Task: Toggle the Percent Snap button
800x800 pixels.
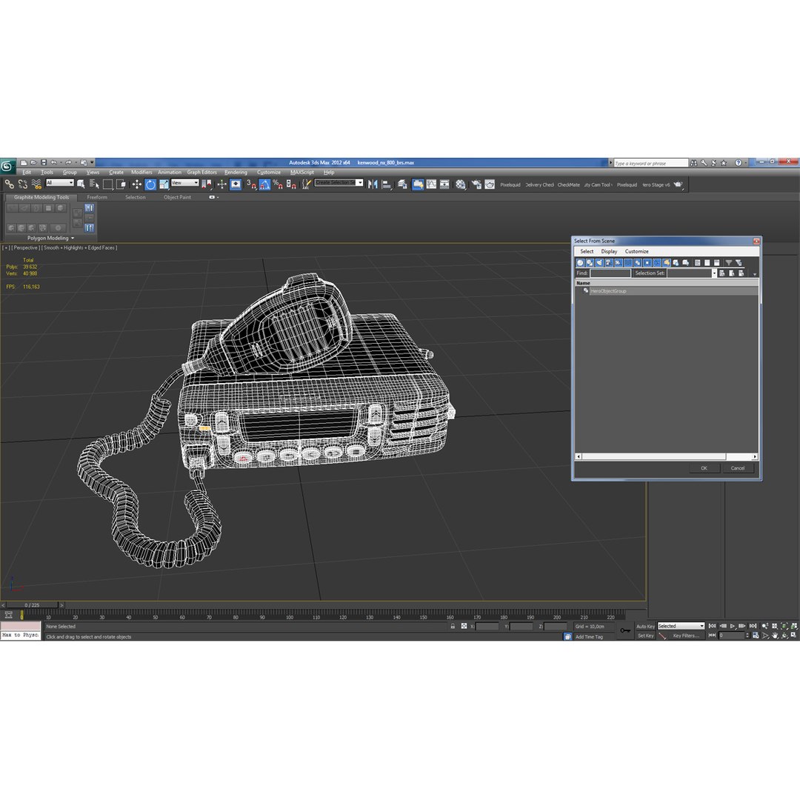Action: pos(278,184)
